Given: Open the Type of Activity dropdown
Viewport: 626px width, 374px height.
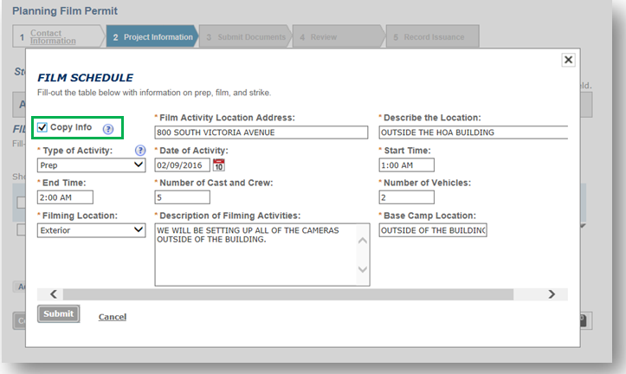Looking at the screenshot, I should pyautogui.click(x=91, y=165).
